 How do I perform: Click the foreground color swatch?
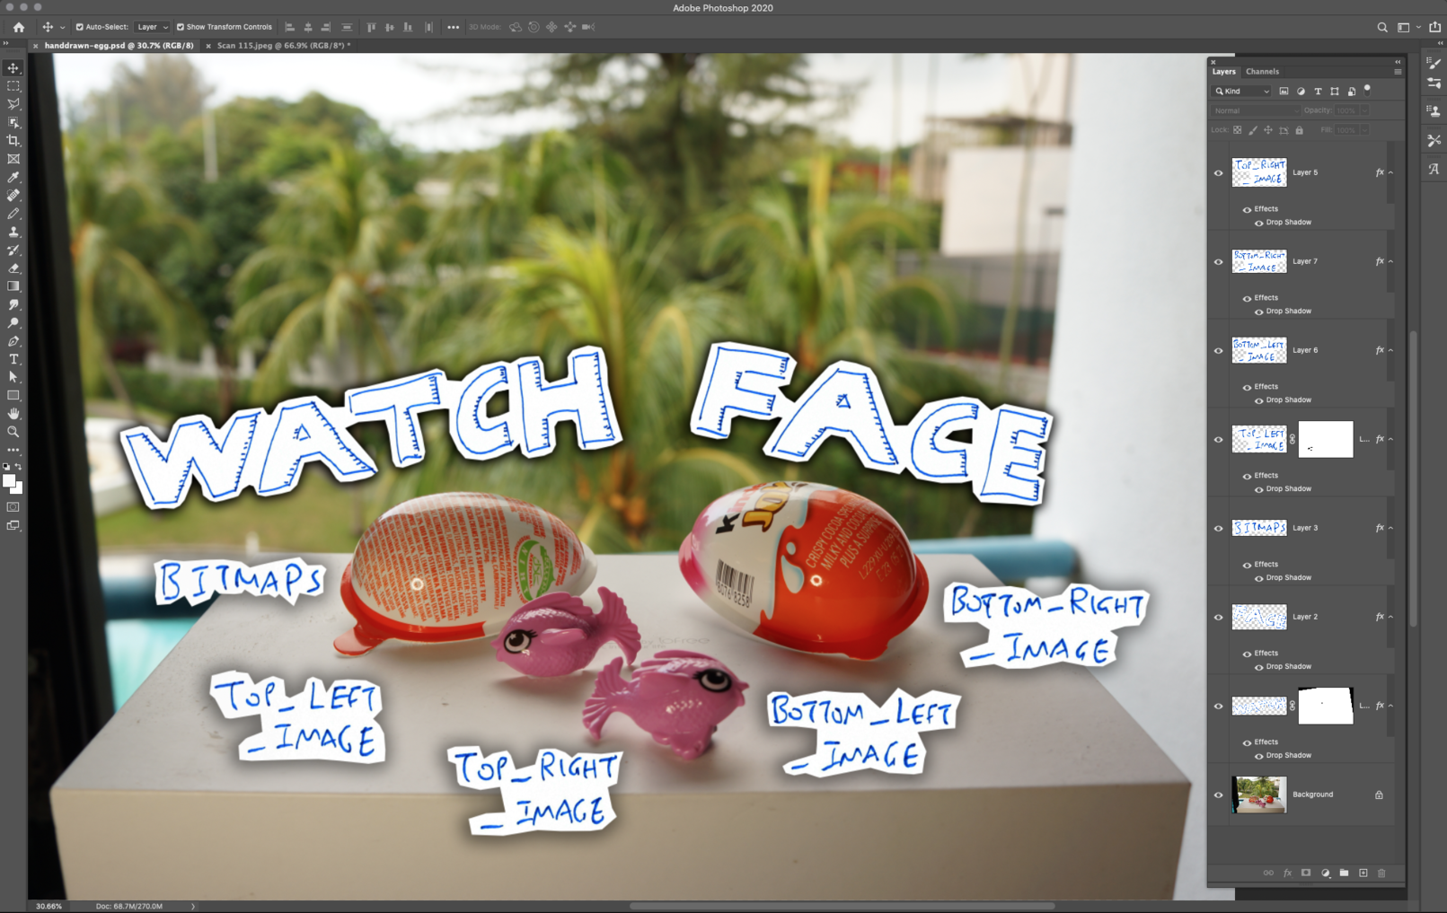9,481
